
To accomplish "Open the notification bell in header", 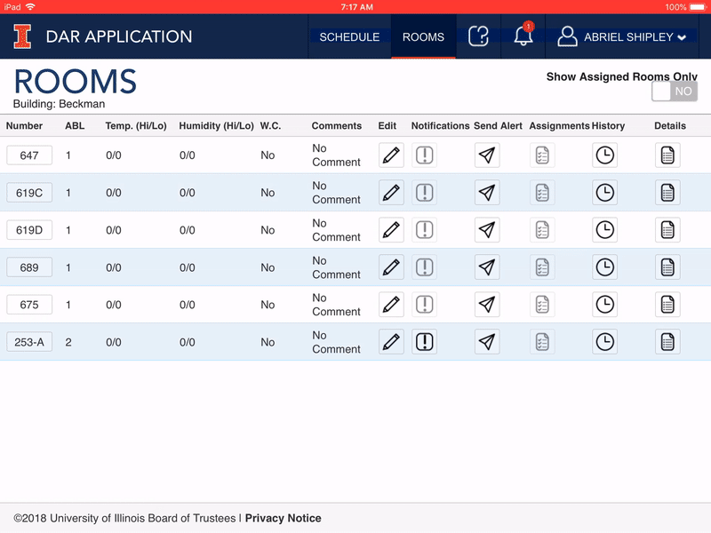I will coord(523,35).
